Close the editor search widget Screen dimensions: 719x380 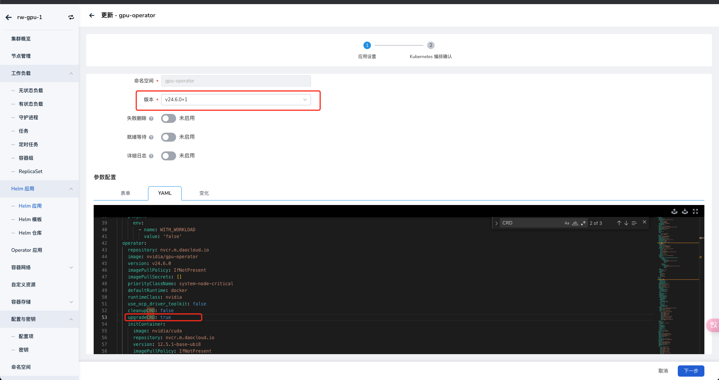pos(644,222)
